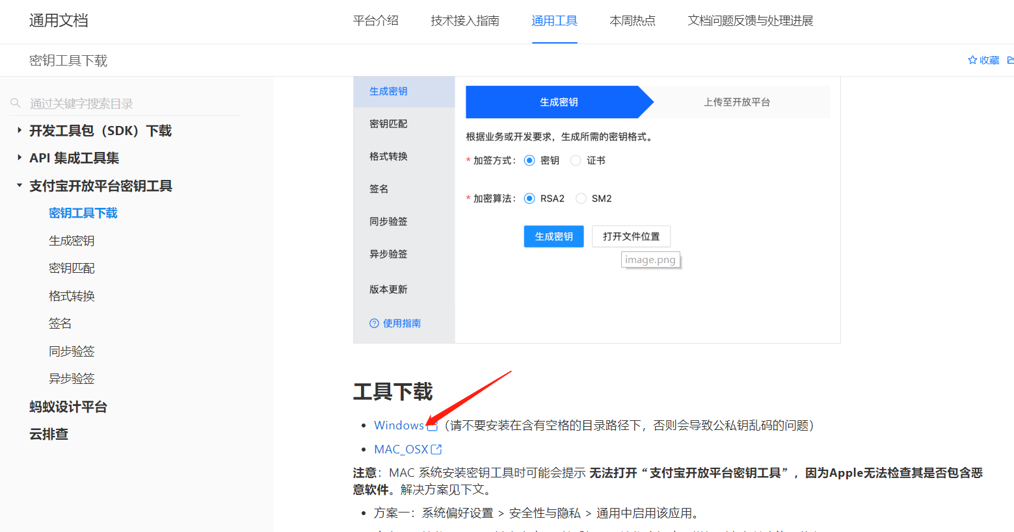Select 异步验签 in the sidebar tree

pyautogui.click(x=72, y=379)
